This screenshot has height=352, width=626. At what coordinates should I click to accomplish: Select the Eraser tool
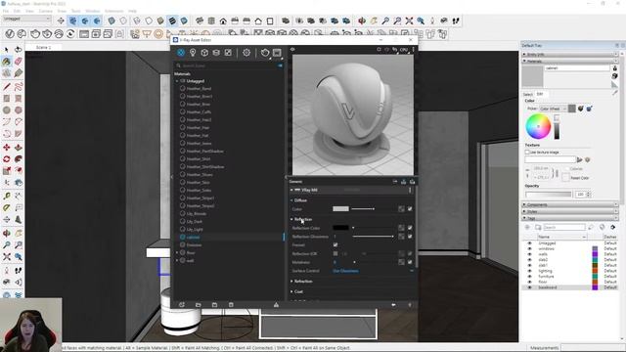click(x=19, y=62)
